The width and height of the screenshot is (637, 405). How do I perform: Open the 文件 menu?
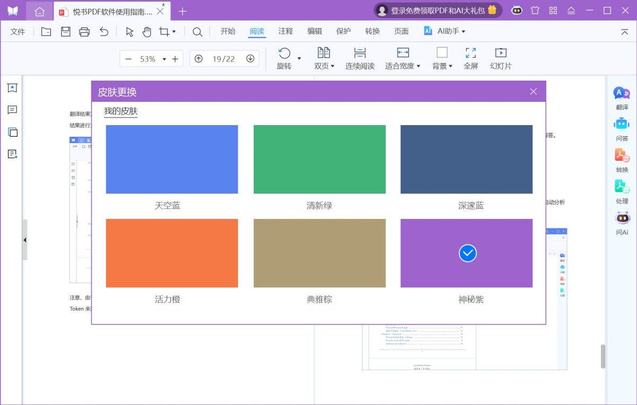pyautogui.click(x=18, y=31)
